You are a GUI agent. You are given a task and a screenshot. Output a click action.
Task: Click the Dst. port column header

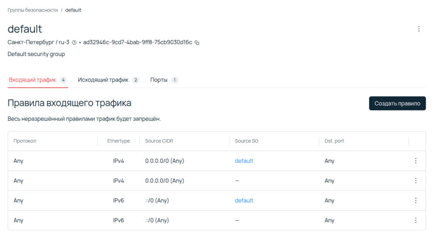[x=334, y=141]
